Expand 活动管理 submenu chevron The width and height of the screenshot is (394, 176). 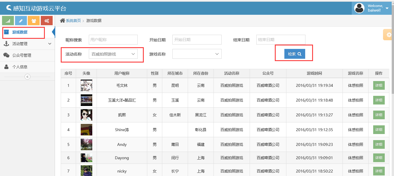coord(49,44)
